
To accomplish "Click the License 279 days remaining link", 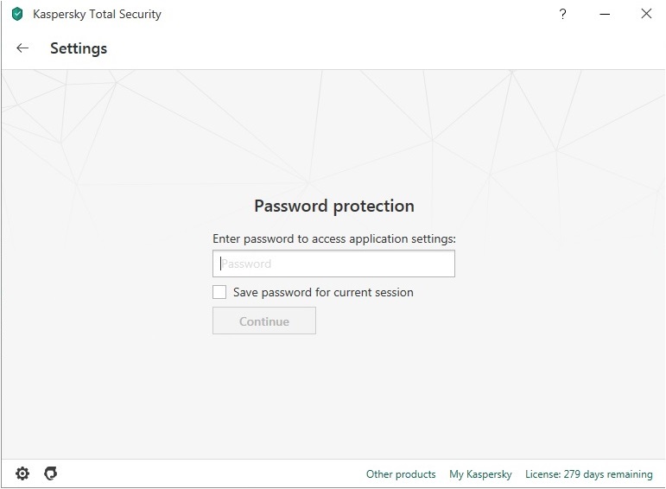I will 588,474.
